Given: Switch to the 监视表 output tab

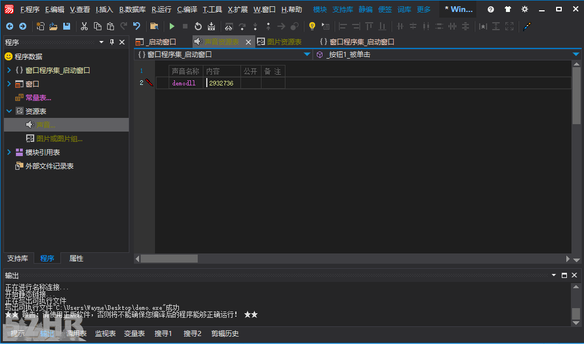Looking at the screenshot, I should pyautogui.click(x=105, y=334).
